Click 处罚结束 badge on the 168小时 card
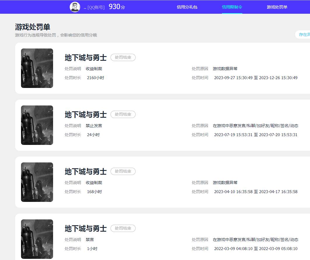This screenshot has width=310, height=260. click(x=123, y=171)
